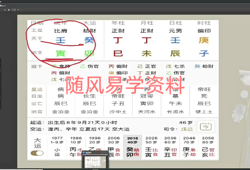
Task: Select the 2036 60岁 辛丑 period
Action: pos(170,147)
